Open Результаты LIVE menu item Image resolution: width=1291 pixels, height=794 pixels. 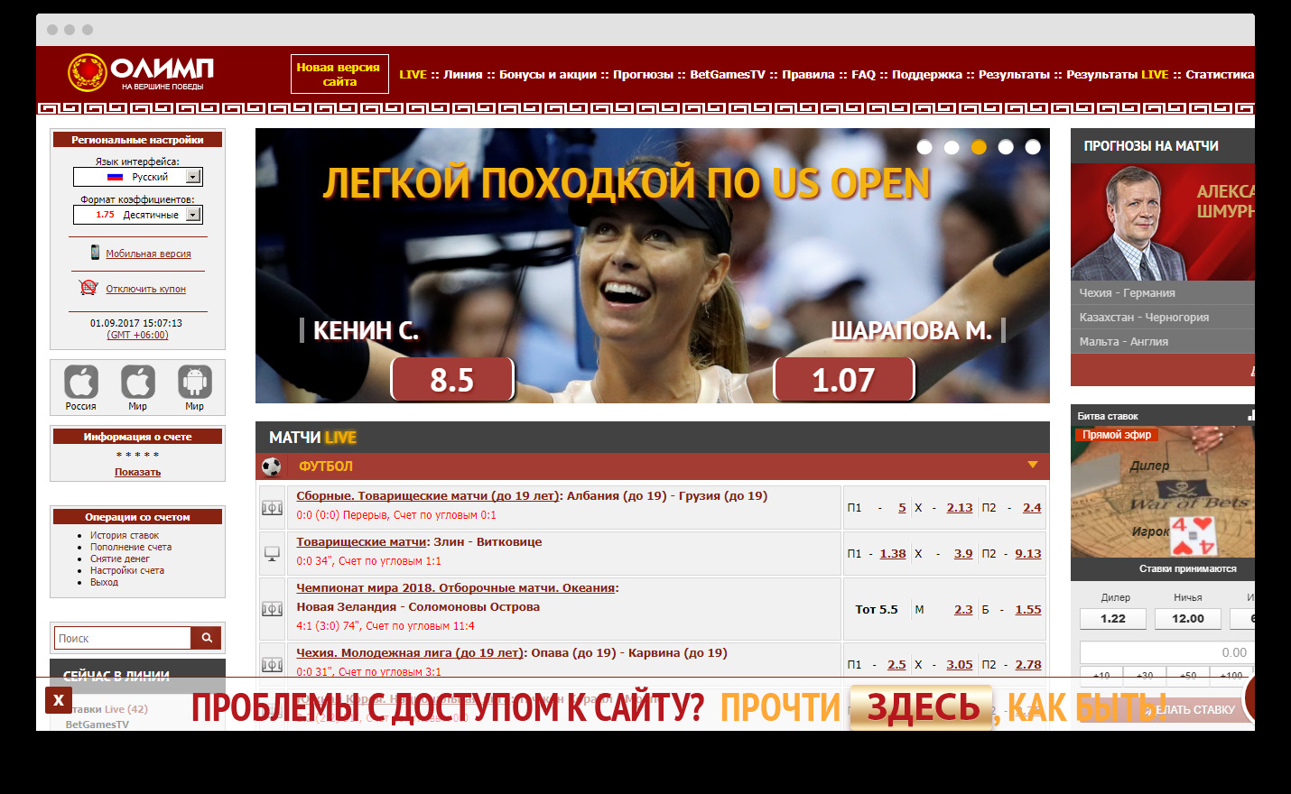pyautogui.click(x=1118, y=74)
